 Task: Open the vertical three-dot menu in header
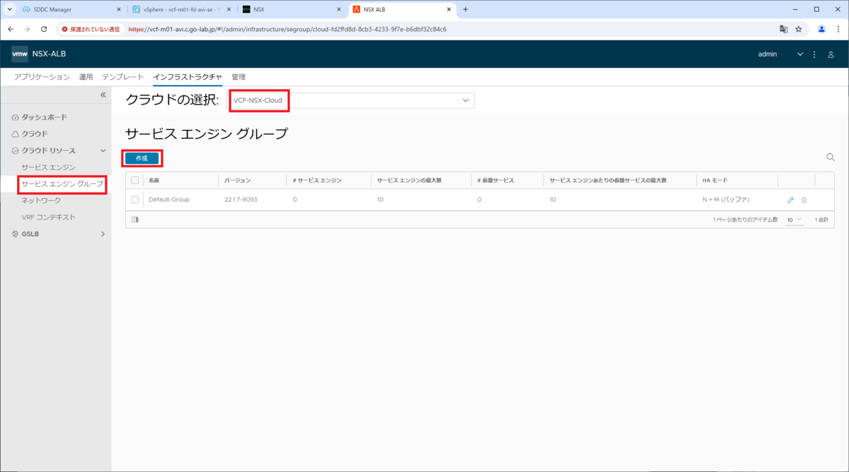point(814,54)
